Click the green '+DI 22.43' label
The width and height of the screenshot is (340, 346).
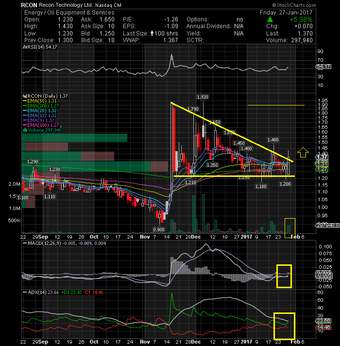[x=71, y=293]
